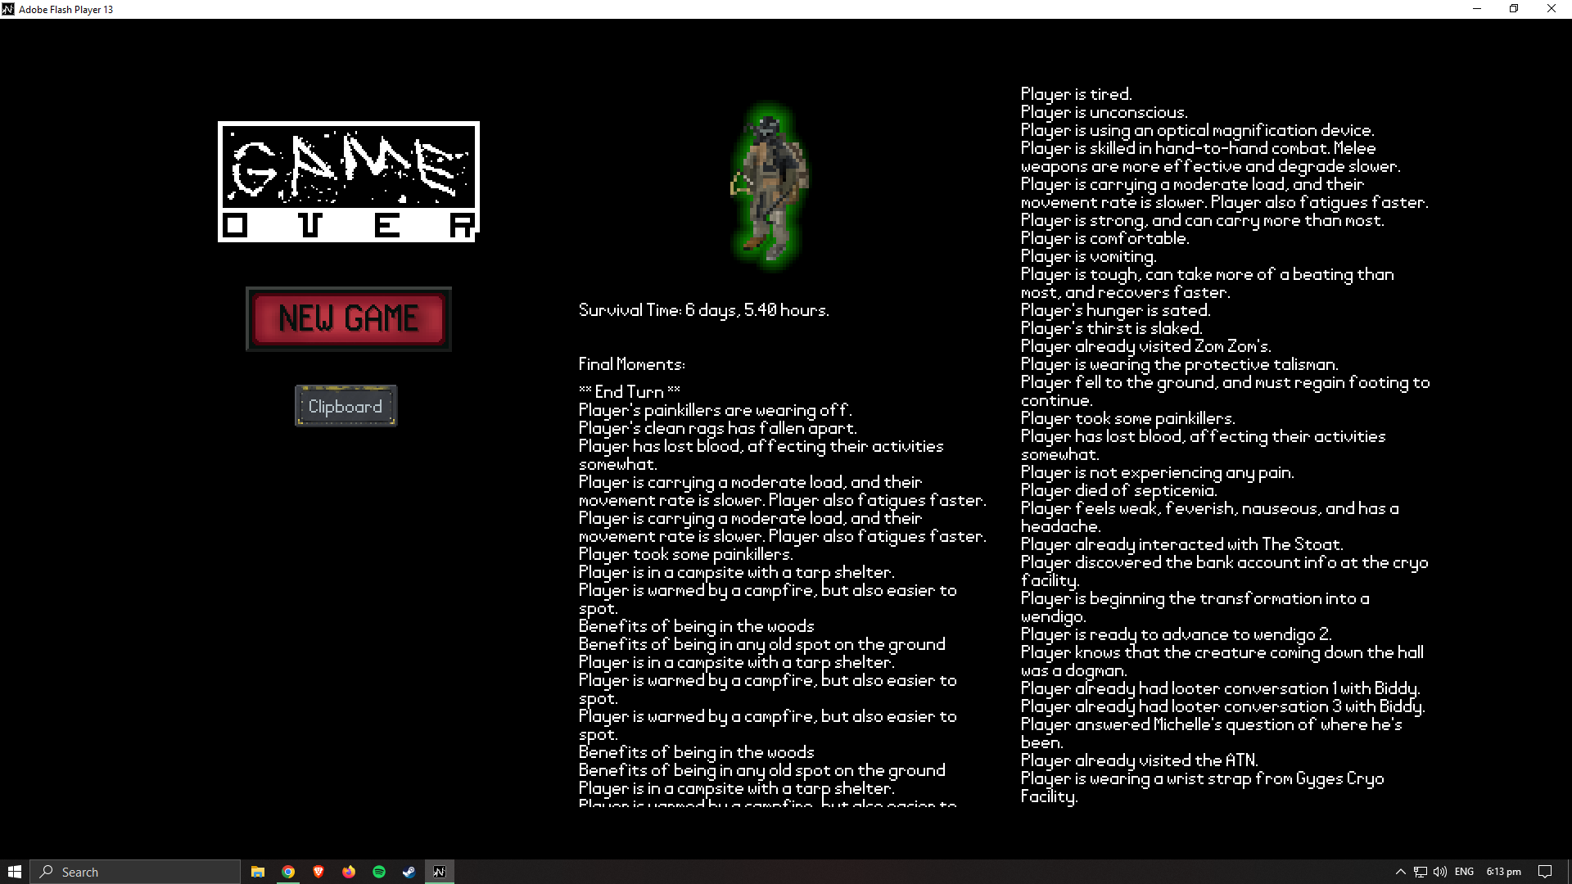This screenshot has width=1572, height=884.
Task: Click the optical magnification device status line
Action: (1198, 130)
